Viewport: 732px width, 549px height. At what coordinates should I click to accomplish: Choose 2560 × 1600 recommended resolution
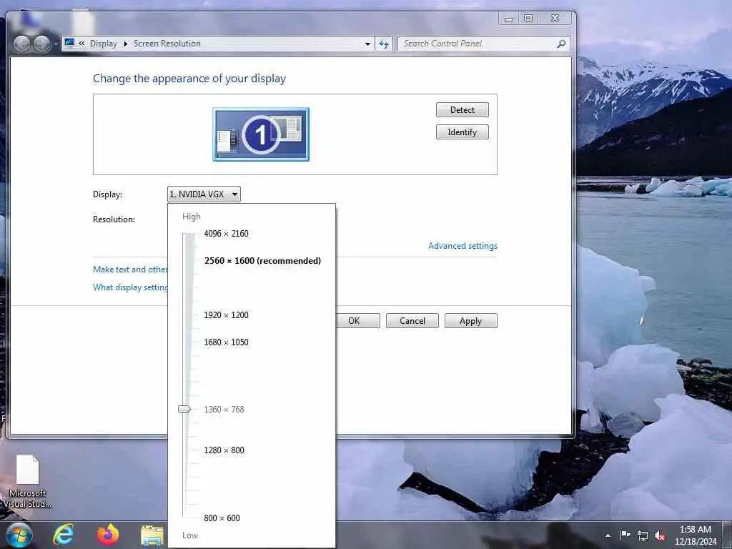click(262, 260)
